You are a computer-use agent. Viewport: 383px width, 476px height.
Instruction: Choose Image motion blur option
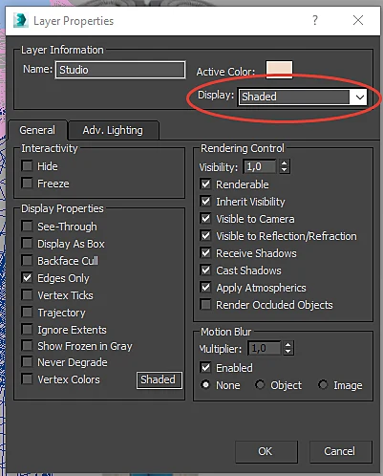323,385
